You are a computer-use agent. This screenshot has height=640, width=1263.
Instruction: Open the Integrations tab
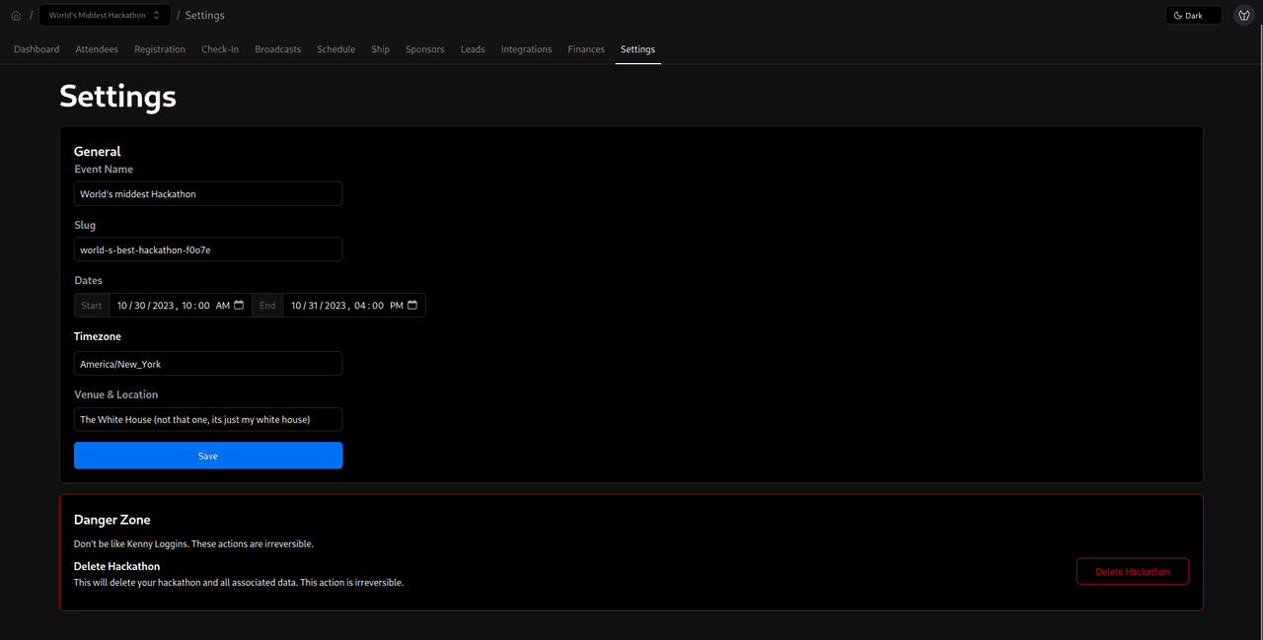(x=526, y=49)
